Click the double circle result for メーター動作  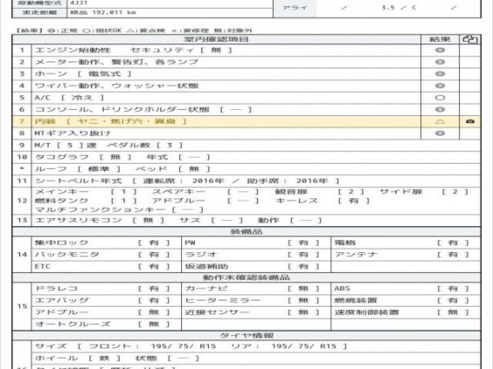[440, 62]
